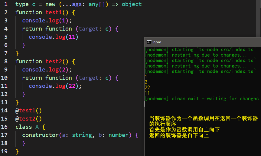Click line number 1 in the editor gutter
Viewport: 261px width, 156px height.
pyautogui.click(x=6, y=4)
